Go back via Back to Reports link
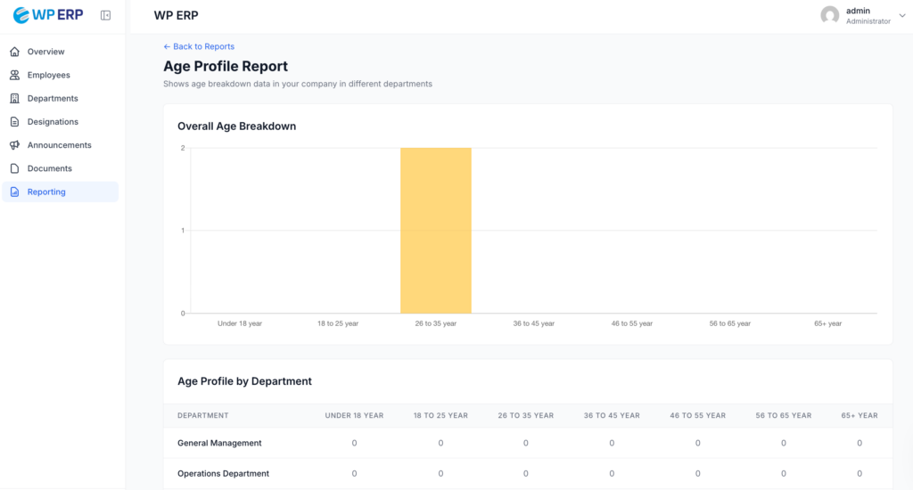Screen dimensions: 913x490 click(x=199, y=46)
